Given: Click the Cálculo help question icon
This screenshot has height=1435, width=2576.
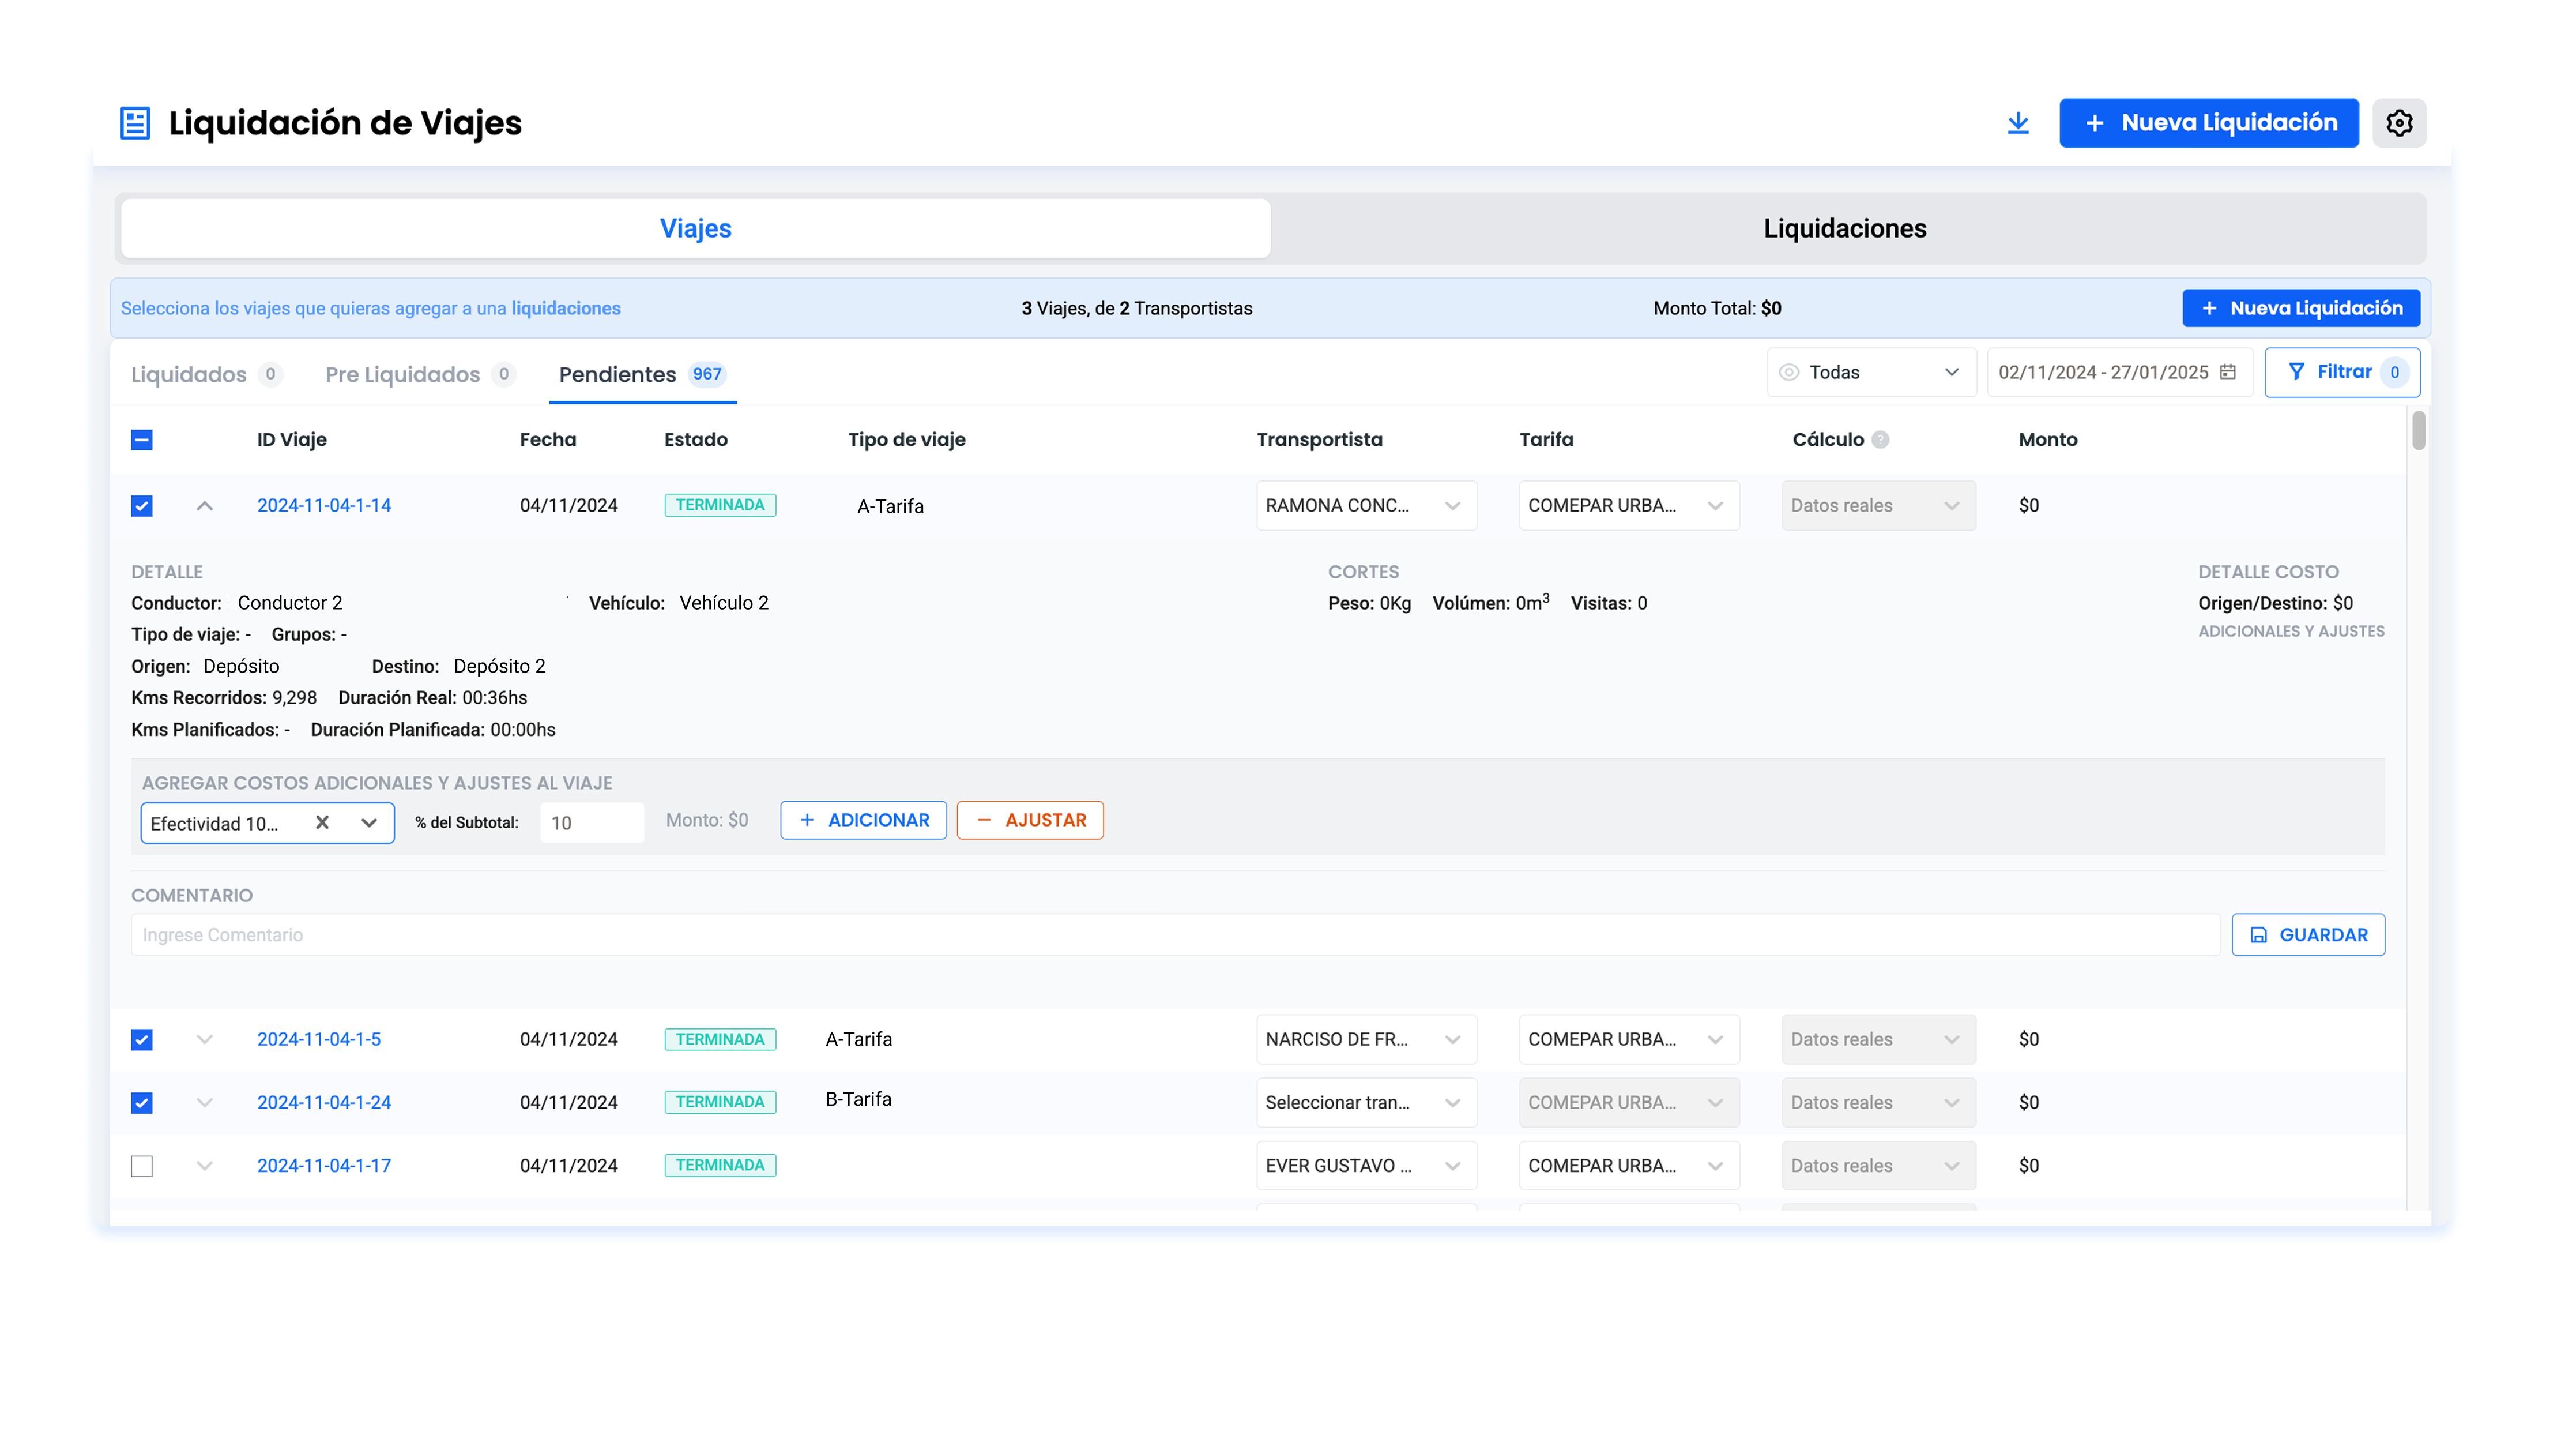Looking at the screenshot, I should (x=1880, y=439).
